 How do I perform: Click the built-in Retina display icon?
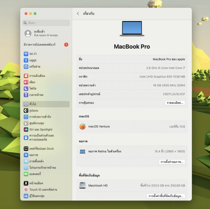click(x=82, y=151)
